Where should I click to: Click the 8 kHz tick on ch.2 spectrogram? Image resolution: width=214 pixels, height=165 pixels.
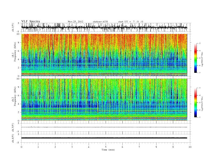(x=19, y=87)
